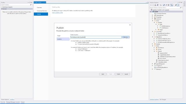
Task: Collapse the Controllers folder
Action: click(x=153, y=31)
